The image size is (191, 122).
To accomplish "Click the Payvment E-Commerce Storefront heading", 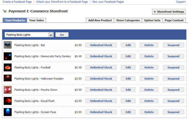I will [x=38, y=11].
